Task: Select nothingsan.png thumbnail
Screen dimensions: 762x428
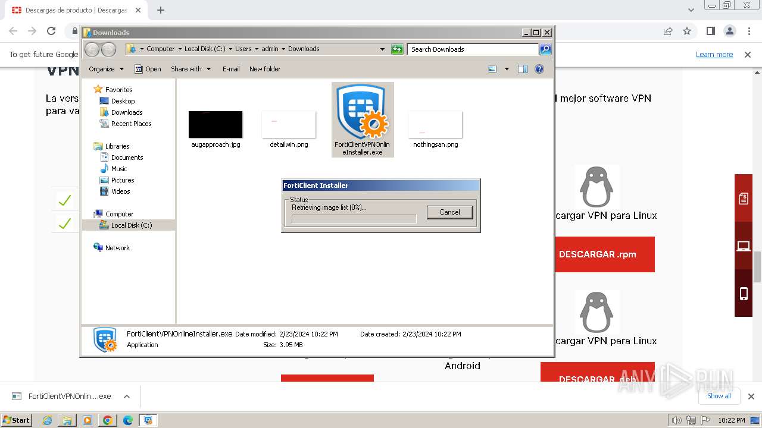Action: click(x=435, y=124)
